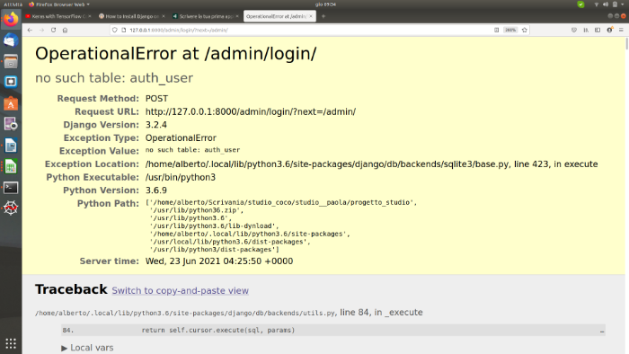629x354 pixels.
Task: Click the Python Executable value /usr/bin/python3
Action: pos(180,177)
